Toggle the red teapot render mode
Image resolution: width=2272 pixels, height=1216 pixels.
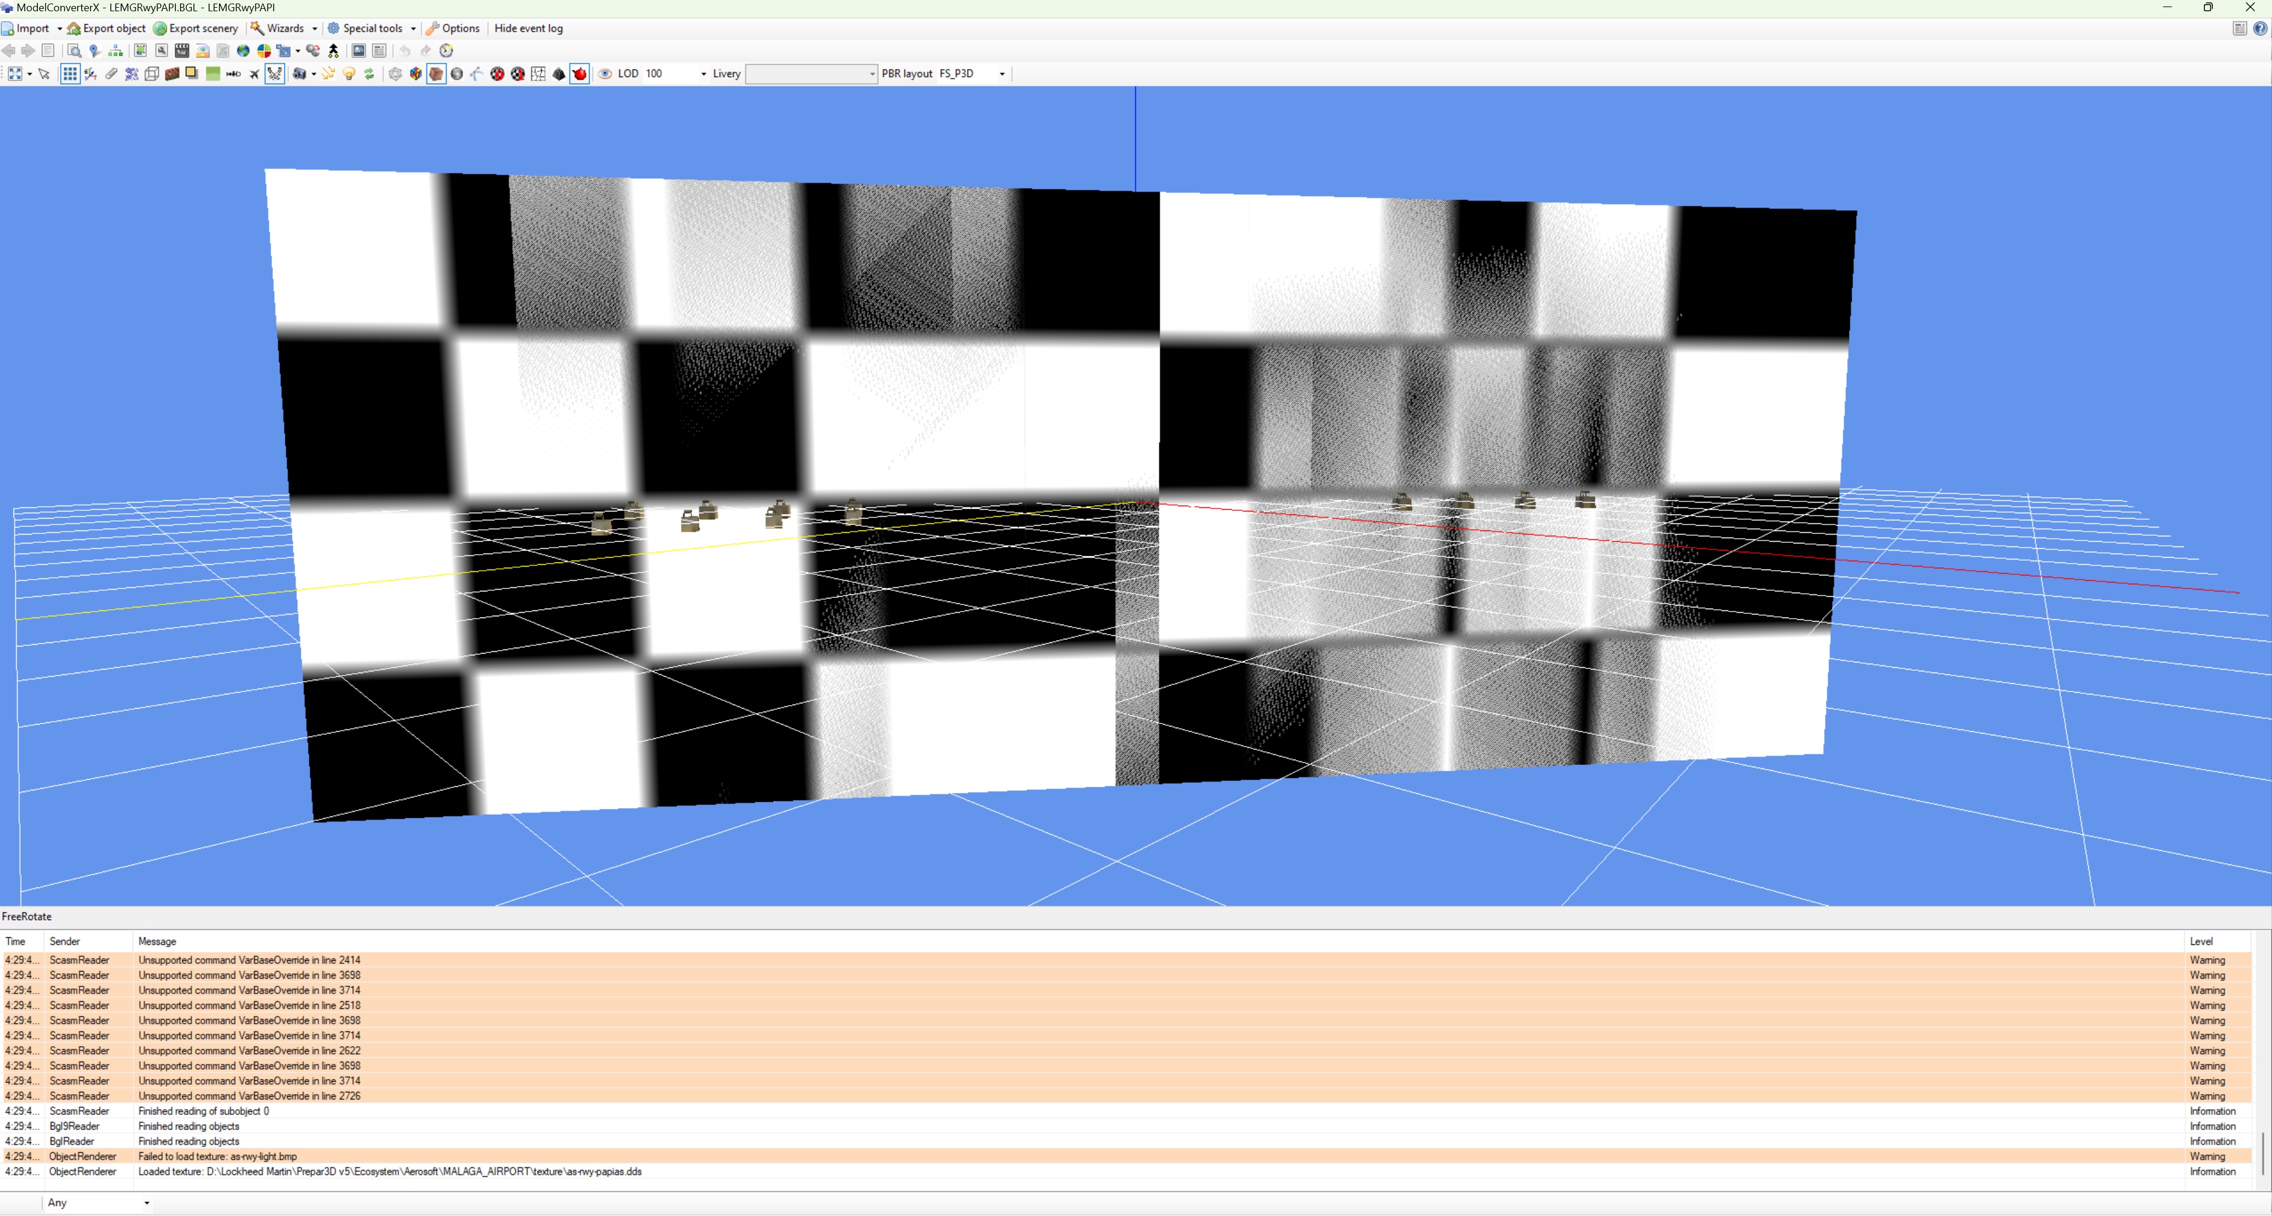(x=580, y=74)
